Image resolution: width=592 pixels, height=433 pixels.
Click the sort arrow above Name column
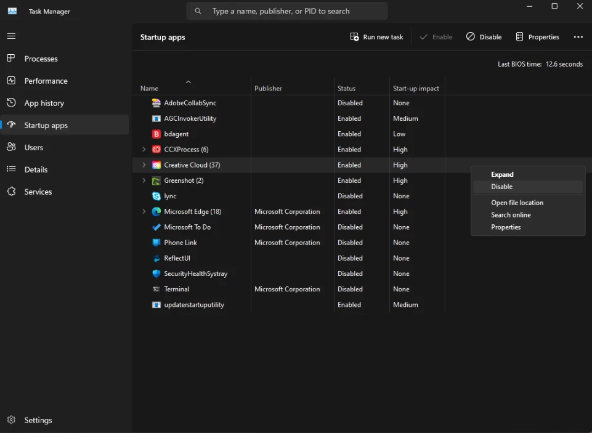pyautogui.click(x=188, y=81)
